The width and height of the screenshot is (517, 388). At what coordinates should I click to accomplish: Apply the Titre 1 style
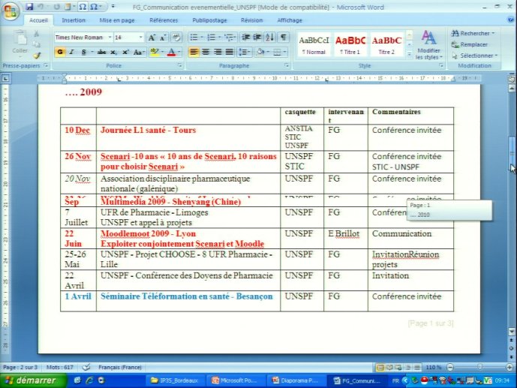pyautogui.click(x=350, y=45)
